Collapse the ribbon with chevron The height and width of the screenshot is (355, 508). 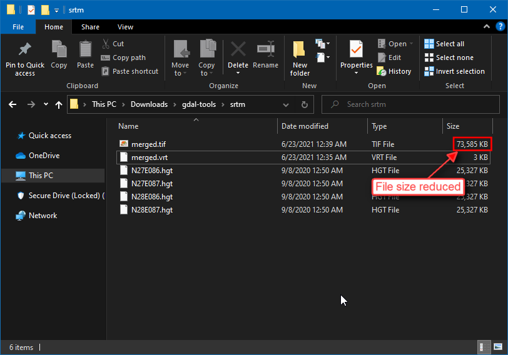pyautogui.click(x=486, y=27)
